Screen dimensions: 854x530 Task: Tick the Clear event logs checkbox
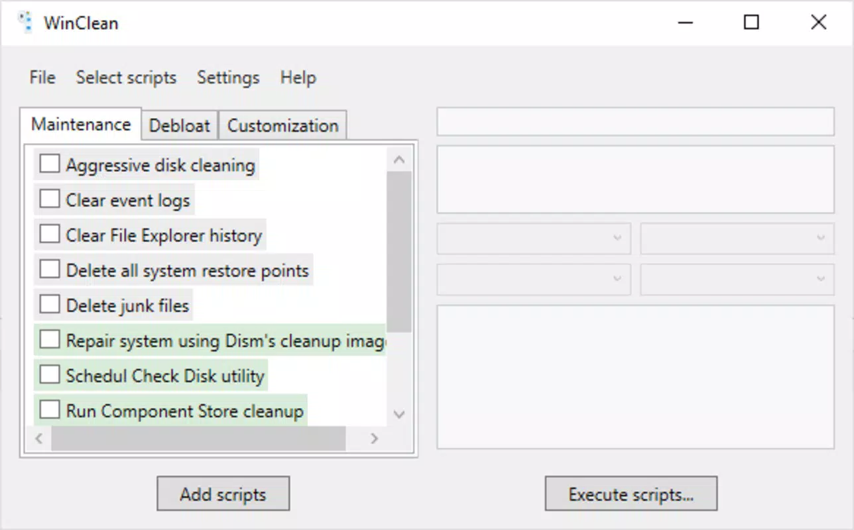coord(50,199)
